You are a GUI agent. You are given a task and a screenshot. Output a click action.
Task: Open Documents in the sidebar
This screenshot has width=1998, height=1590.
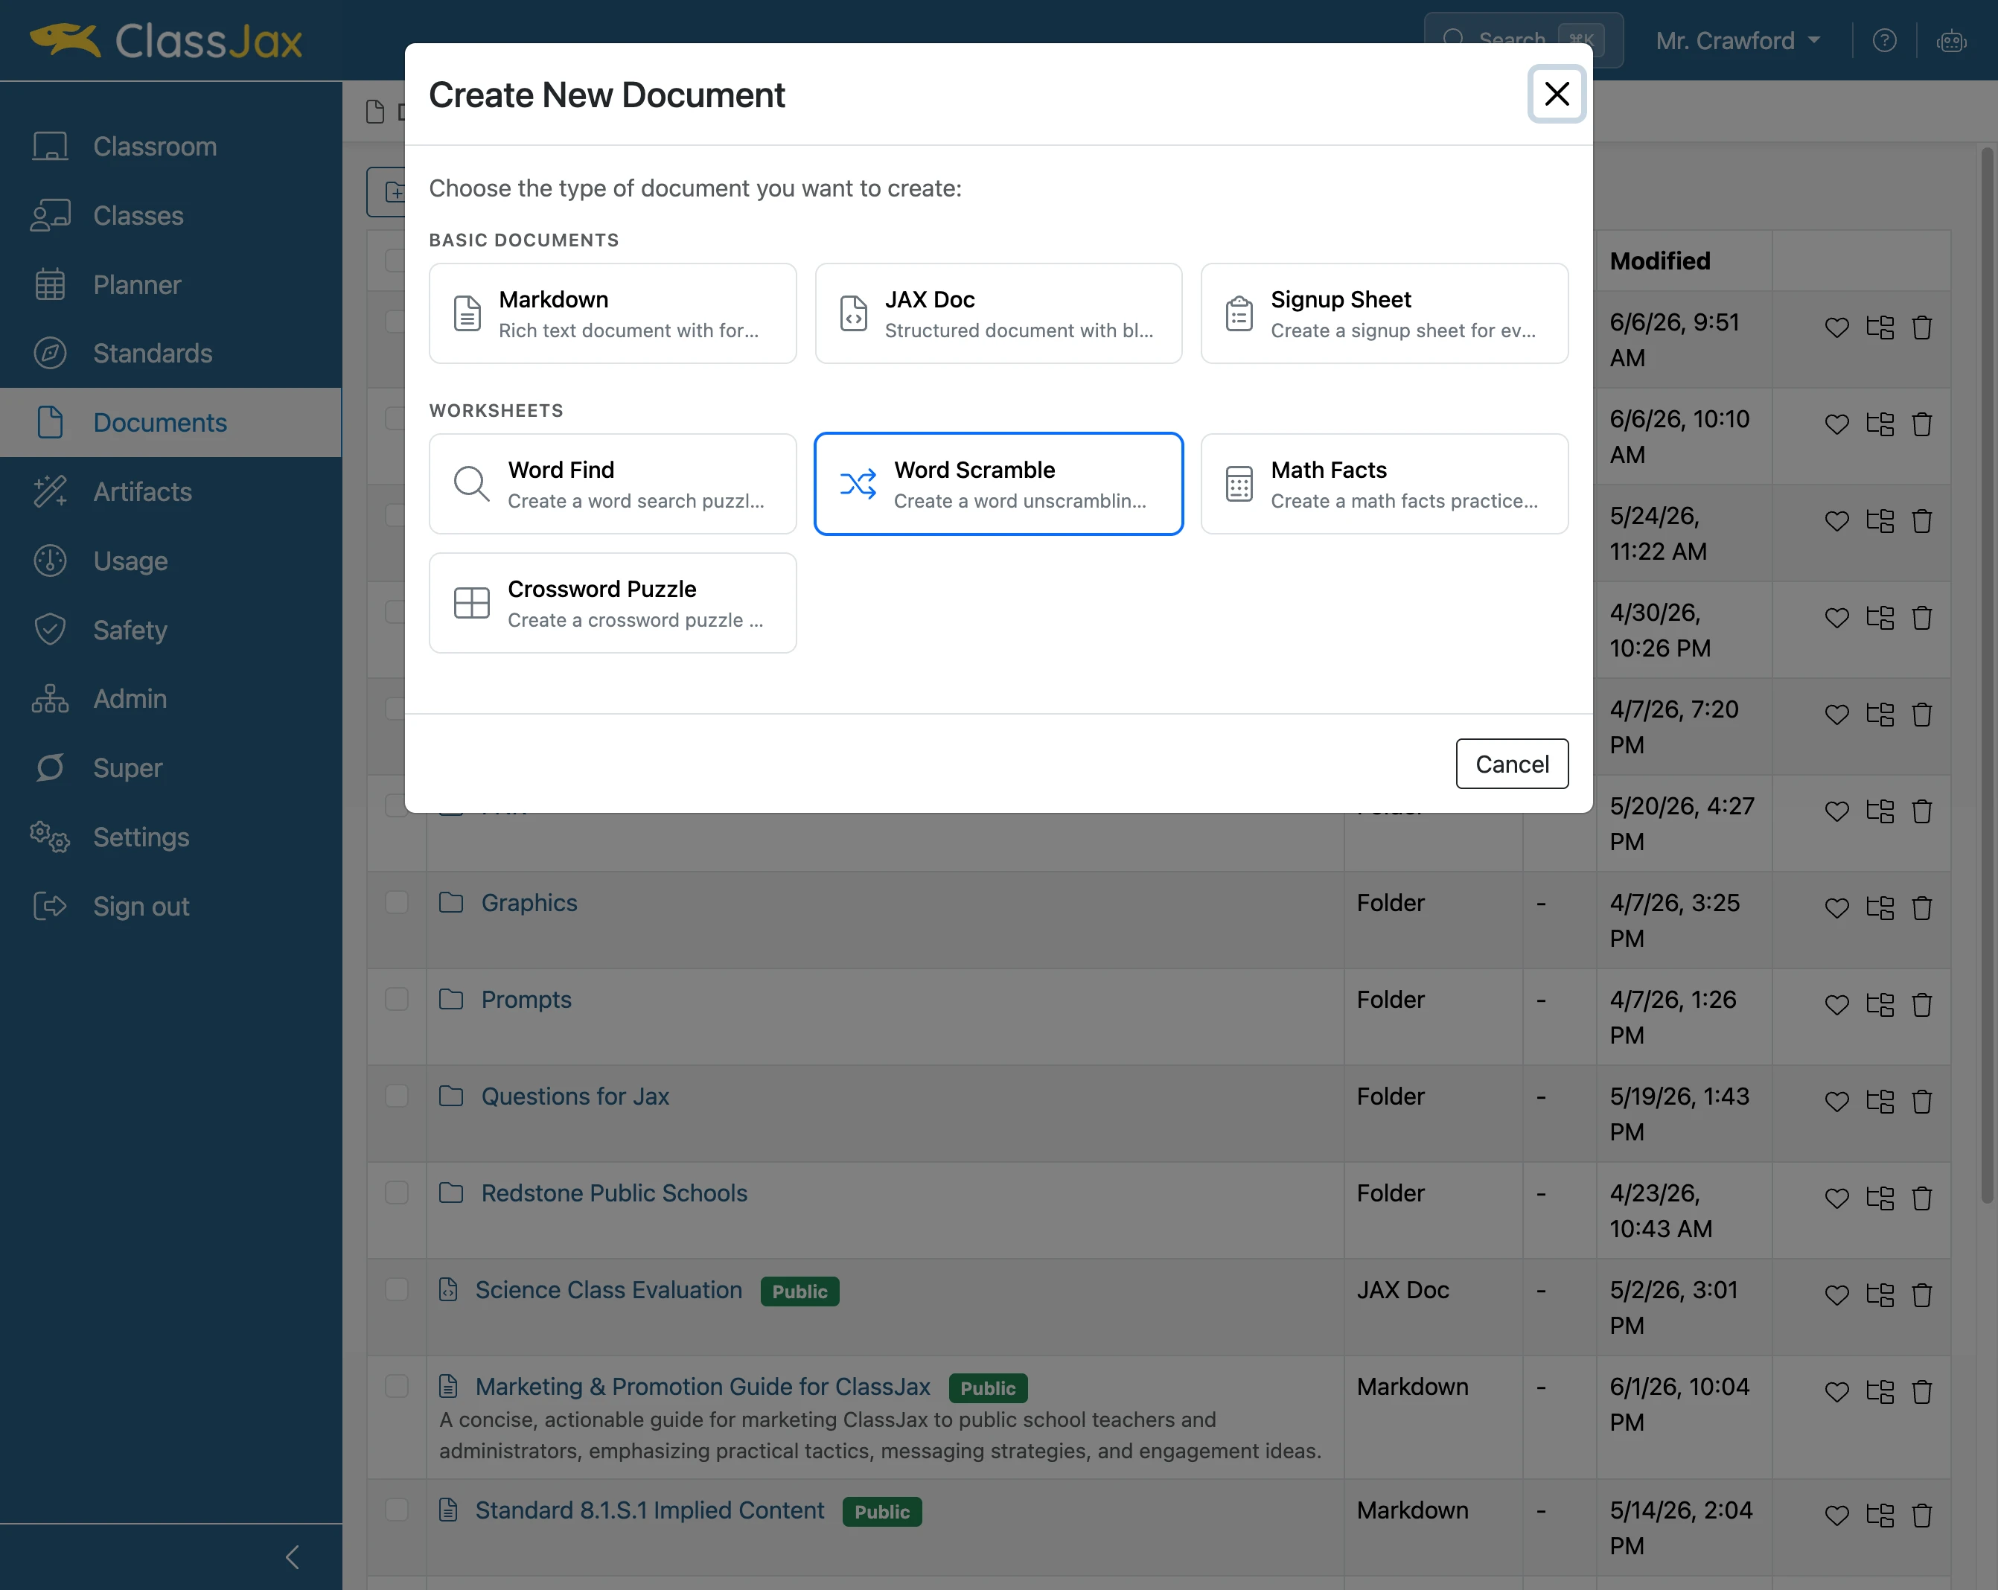[170, 423]
